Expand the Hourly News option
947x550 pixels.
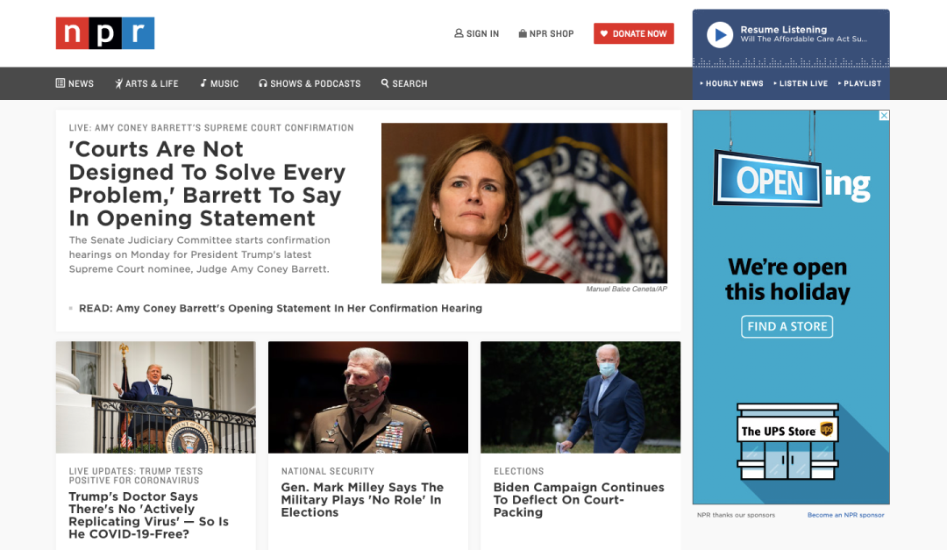click(731, 83)
